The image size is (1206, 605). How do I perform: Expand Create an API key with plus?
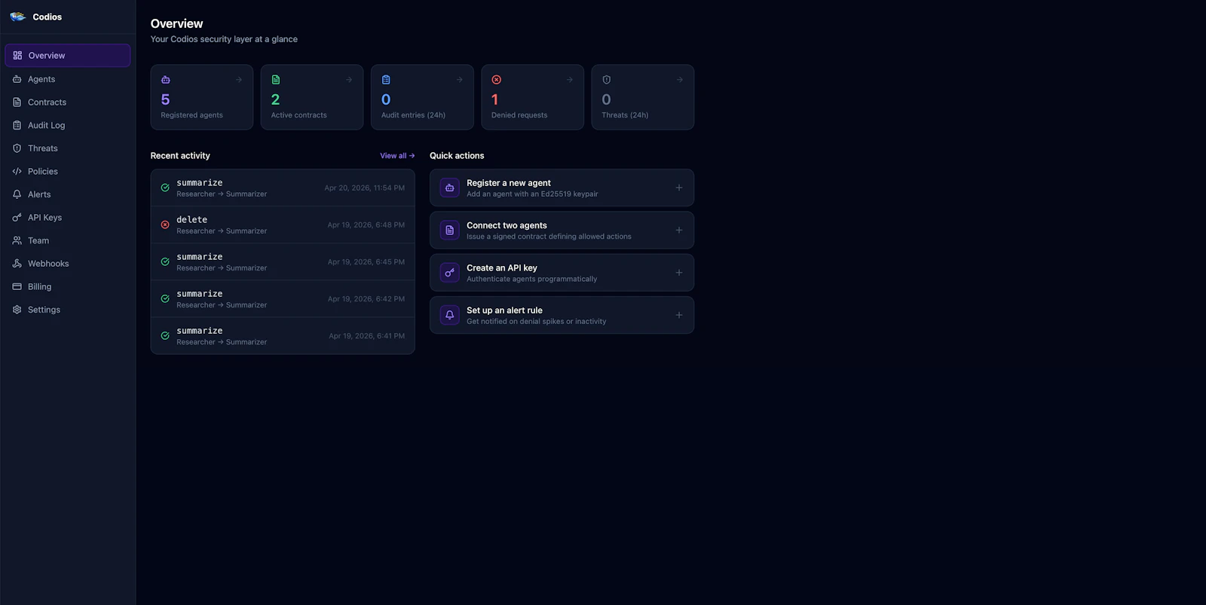[679, 273]
